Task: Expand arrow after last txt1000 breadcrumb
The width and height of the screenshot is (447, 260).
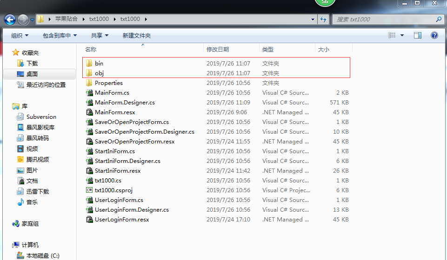Action: click(x=146, y=19)
